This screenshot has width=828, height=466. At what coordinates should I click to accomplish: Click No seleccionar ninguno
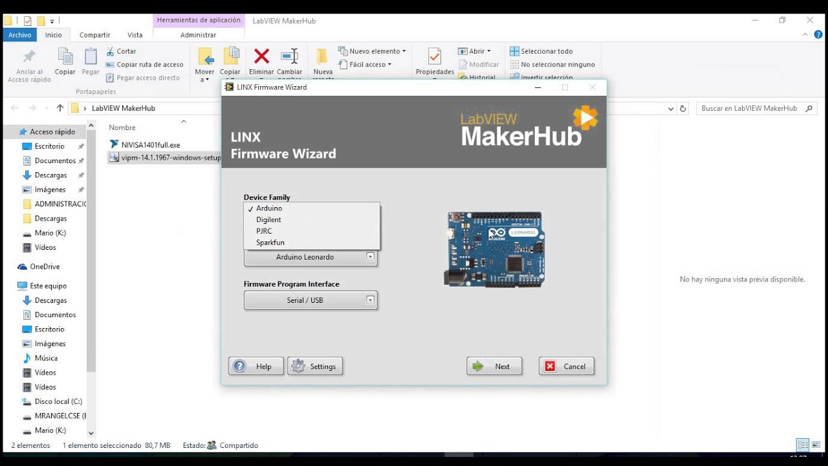(x=552, y=65)
